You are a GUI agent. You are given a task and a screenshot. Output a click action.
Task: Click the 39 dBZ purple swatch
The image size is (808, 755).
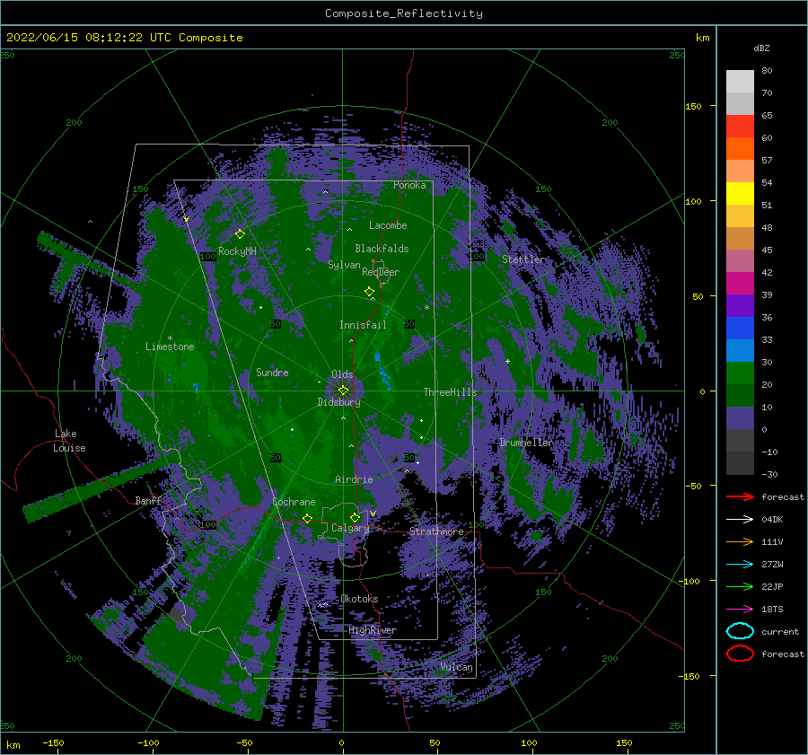click(x=740, y=305)
